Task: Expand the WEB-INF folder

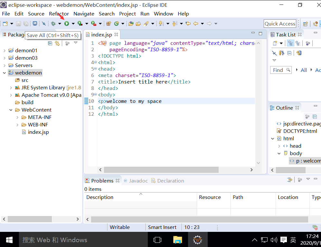Action: click(18, 124)
